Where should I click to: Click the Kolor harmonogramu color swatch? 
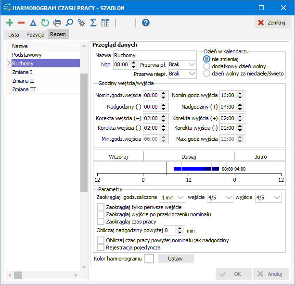[149, 259]
